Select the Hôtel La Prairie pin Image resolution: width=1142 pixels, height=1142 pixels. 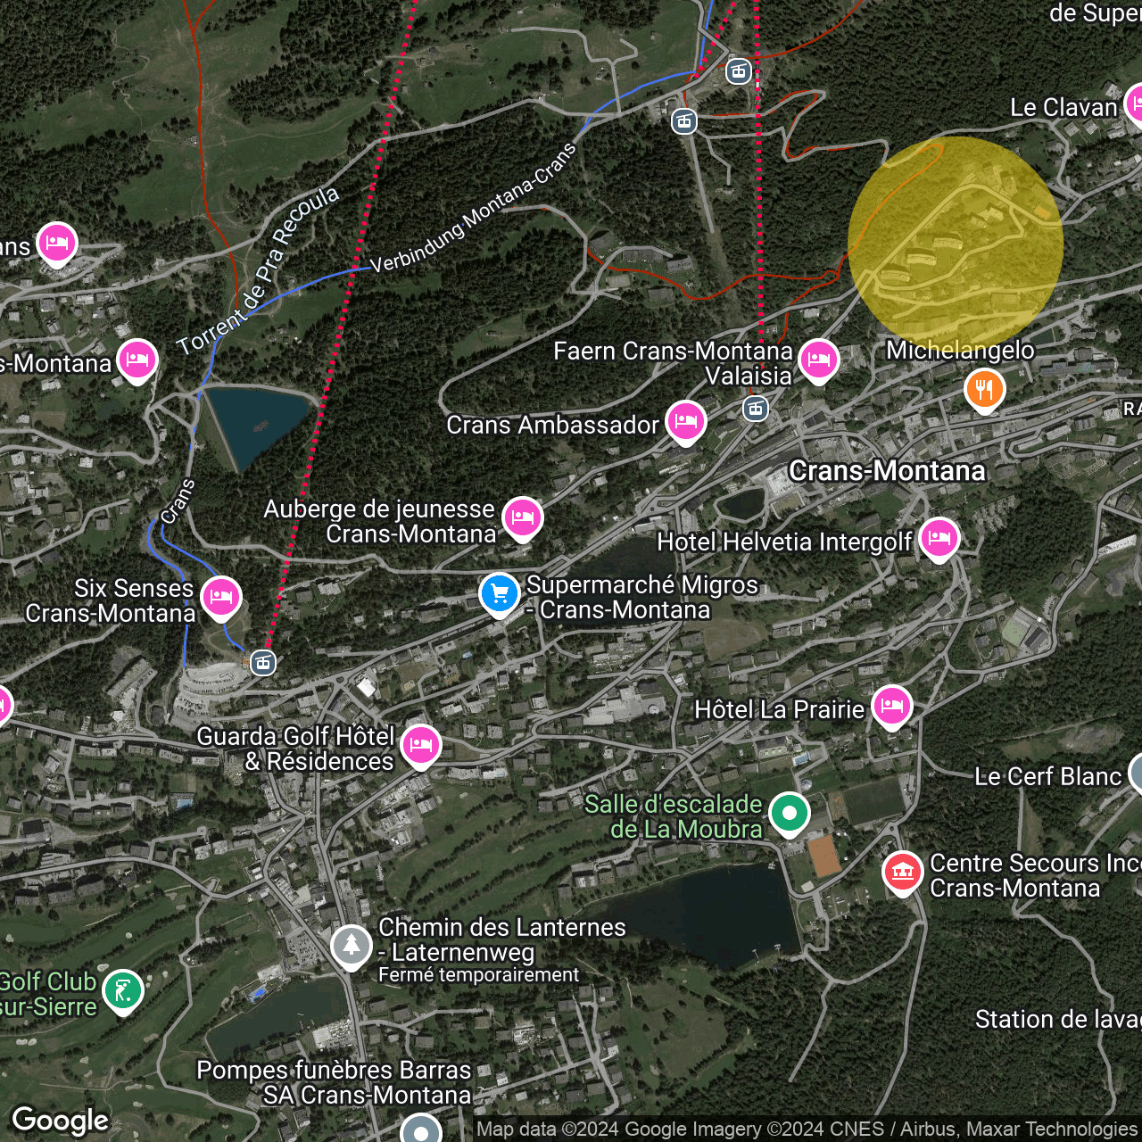(891, 706)
